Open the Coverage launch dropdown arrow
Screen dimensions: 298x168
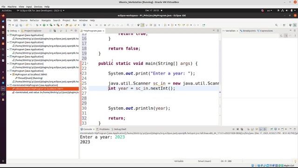[54, 25]
